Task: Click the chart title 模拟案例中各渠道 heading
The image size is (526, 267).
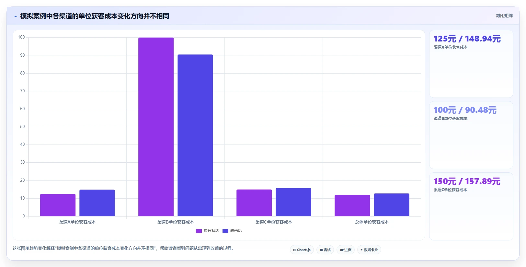Action: (x=95, y=16)
